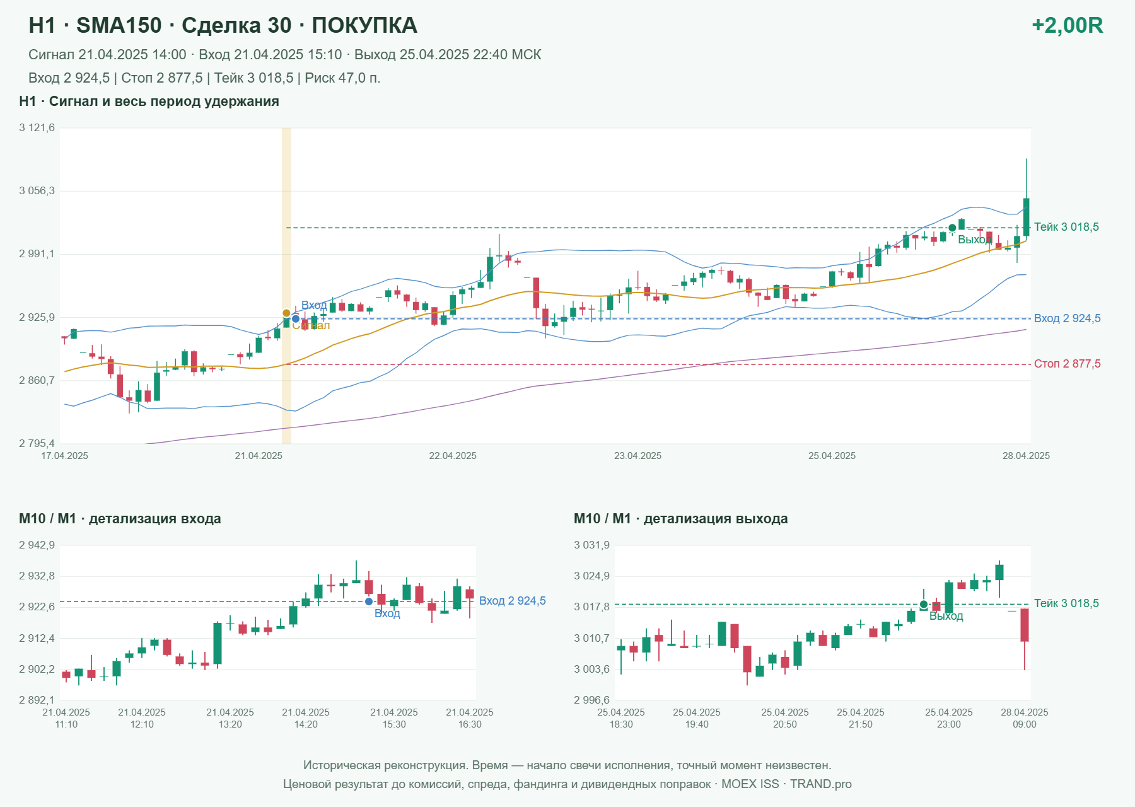Image resolution: width=1135 pixels, height=807 pixels.
Task: Click the 2 860,7 price axis label
Action: [37, 381]
